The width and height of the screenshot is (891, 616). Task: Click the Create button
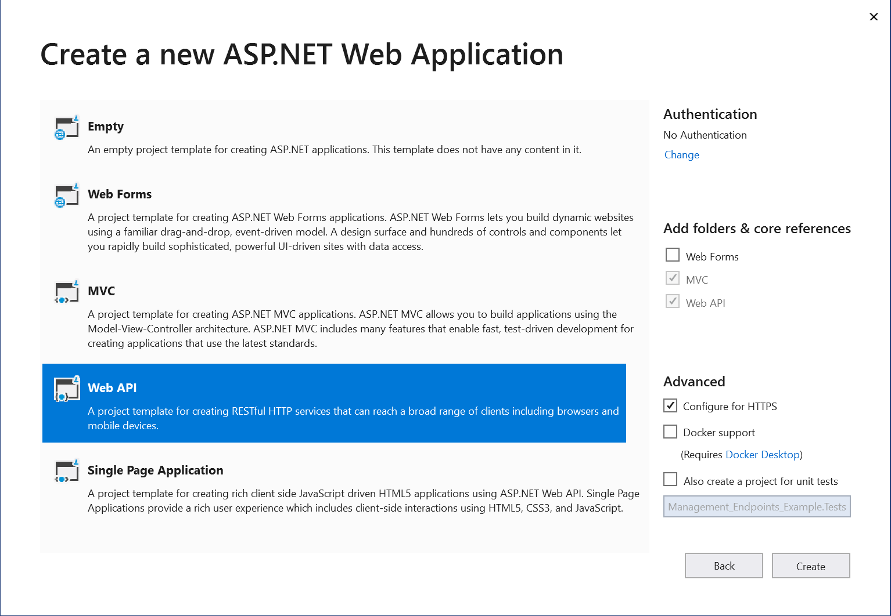pos(810,566)
